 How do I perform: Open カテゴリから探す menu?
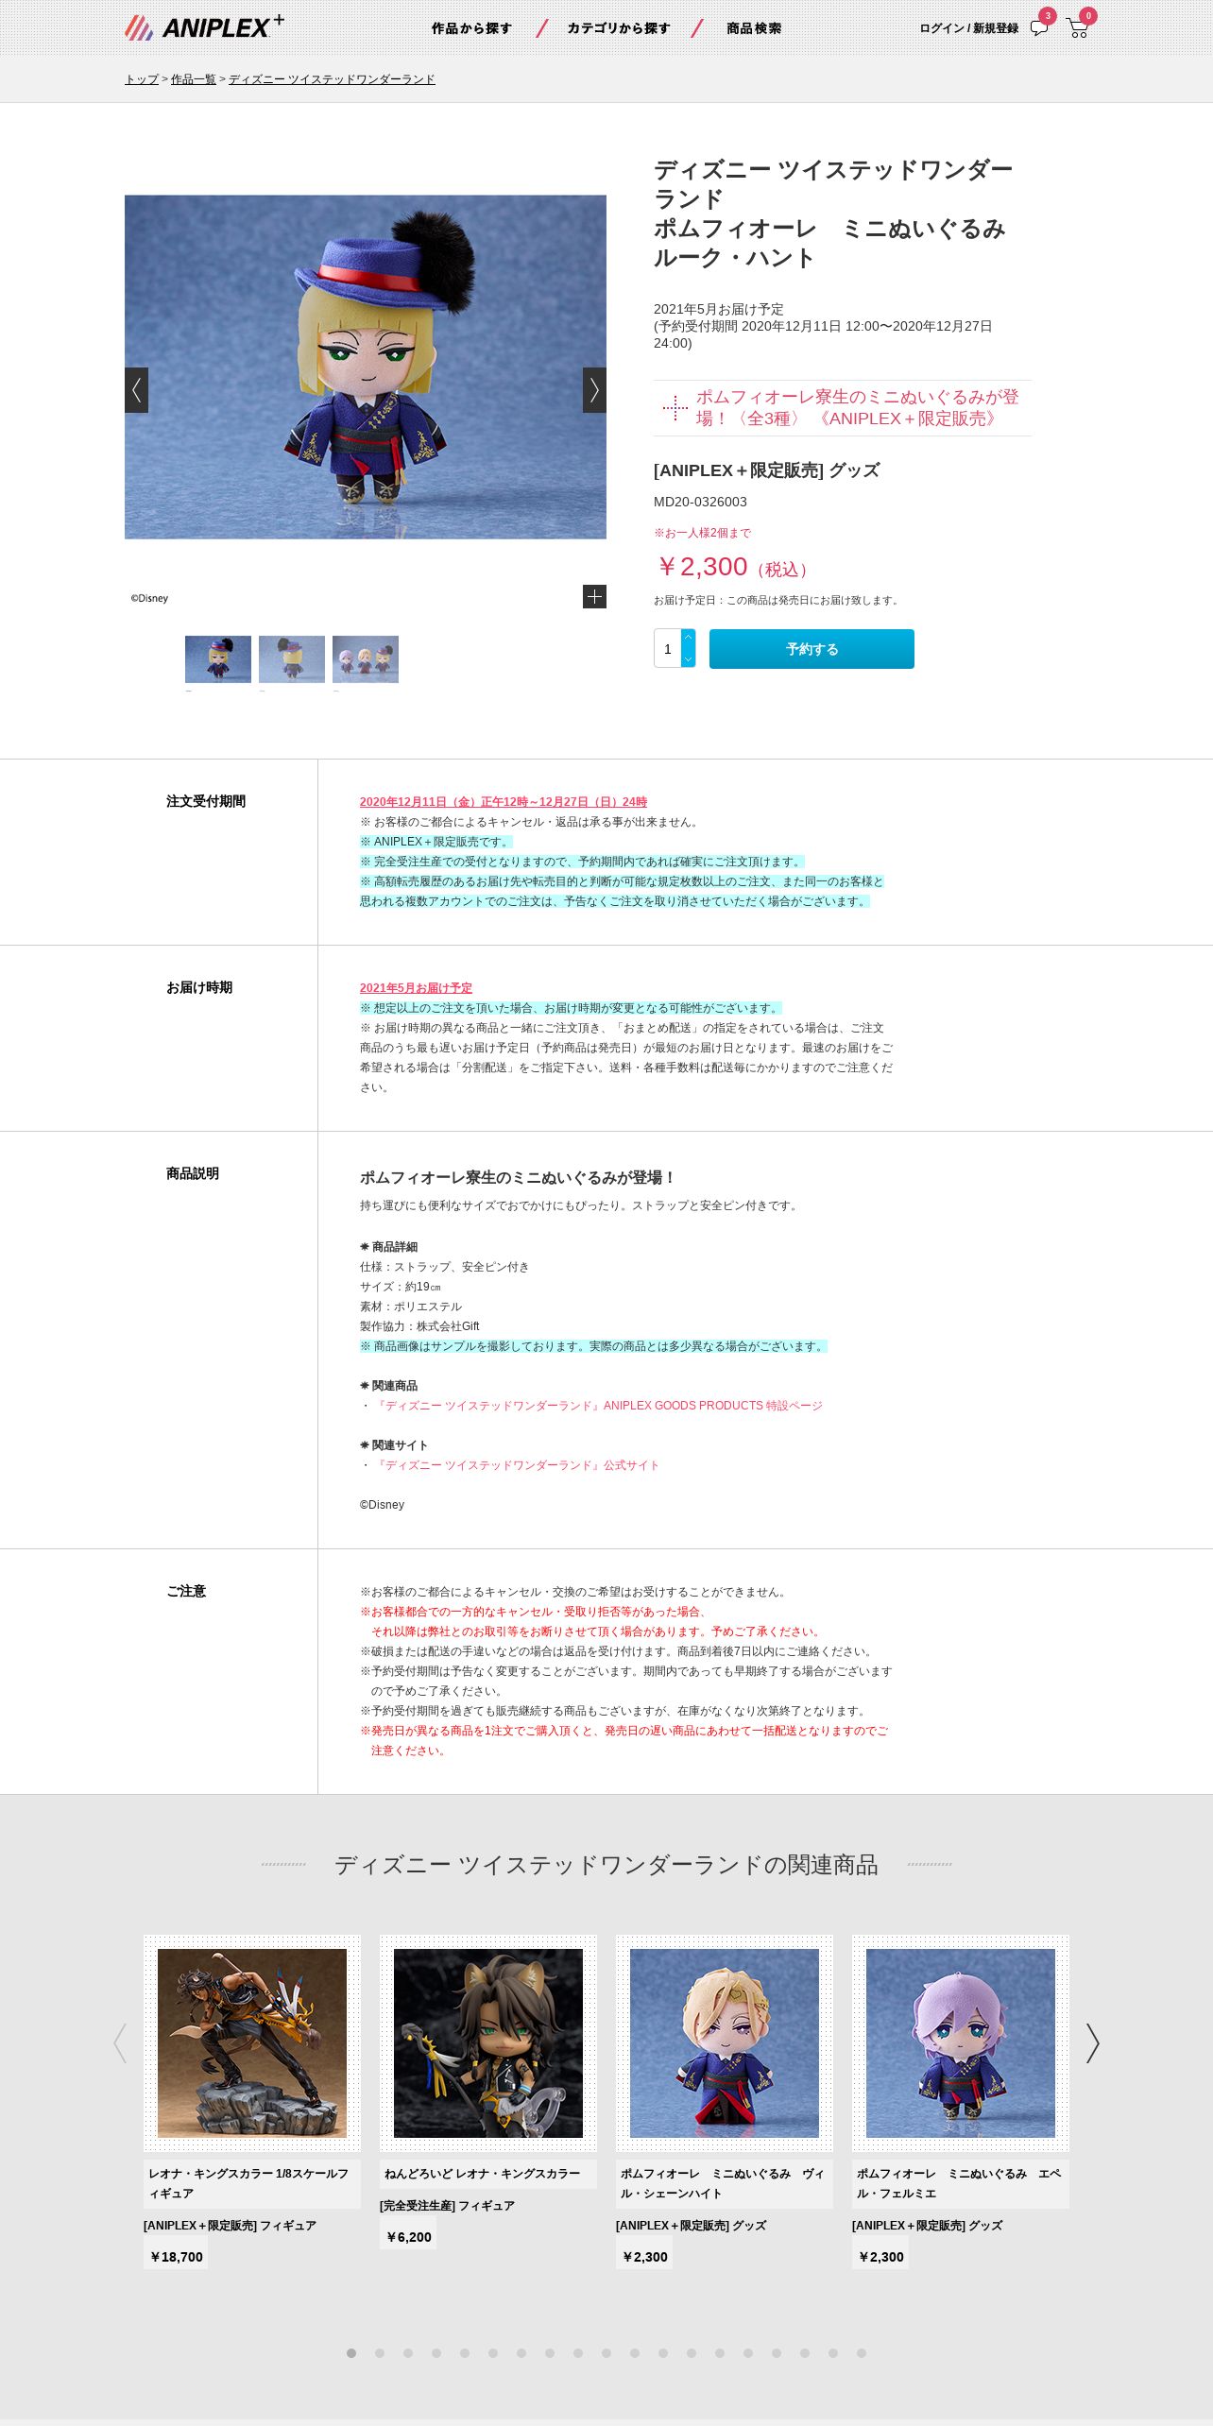pos(619,28)
